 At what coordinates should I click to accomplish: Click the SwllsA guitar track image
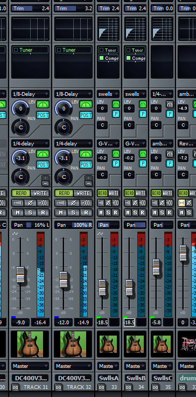coord(108,344)
